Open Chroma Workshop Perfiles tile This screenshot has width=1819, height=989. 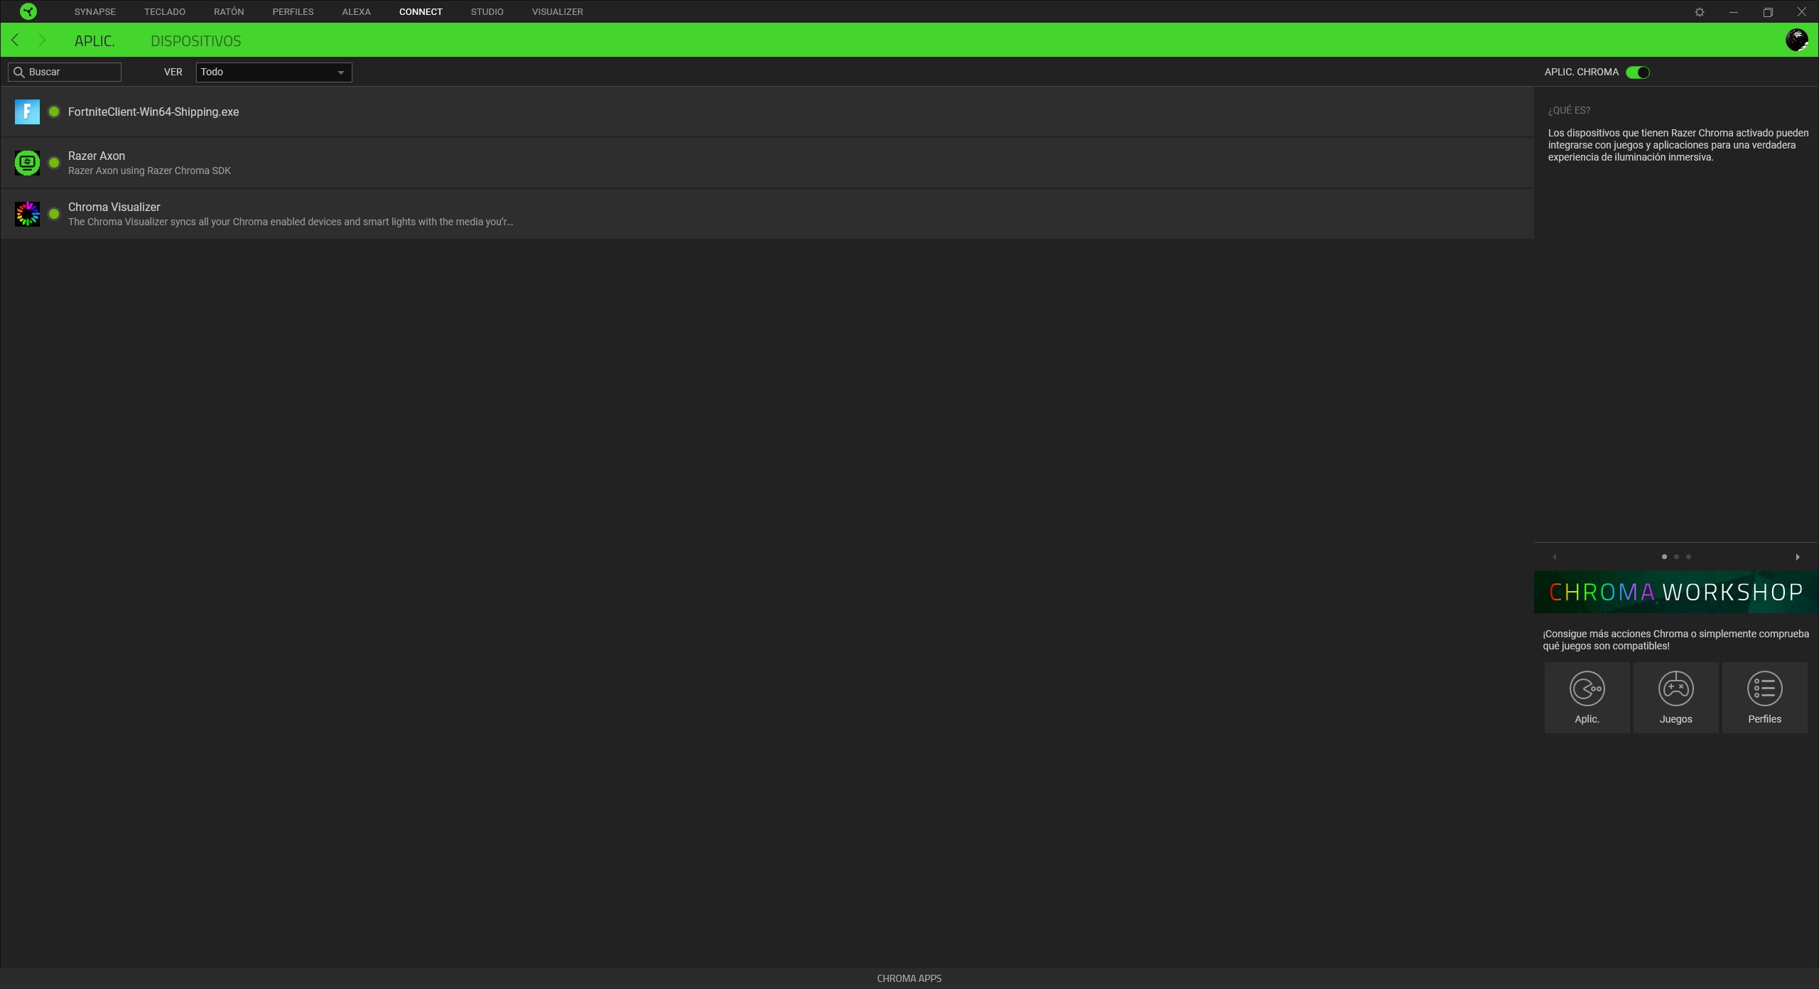point(1764,698)
